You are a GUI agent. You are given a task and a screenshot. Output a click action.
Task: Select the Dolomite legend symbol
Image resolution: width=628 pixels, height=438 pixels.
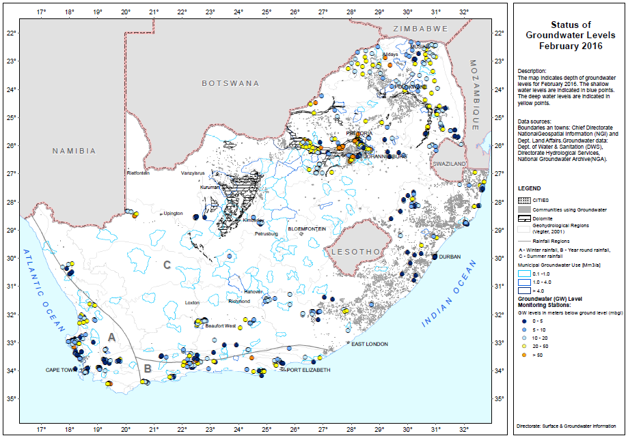click(524, 218)
